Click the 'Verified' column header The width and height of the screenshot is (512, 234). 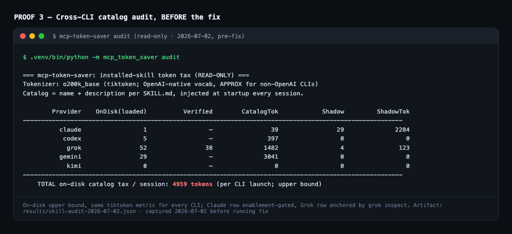click(x=198, y=112)
